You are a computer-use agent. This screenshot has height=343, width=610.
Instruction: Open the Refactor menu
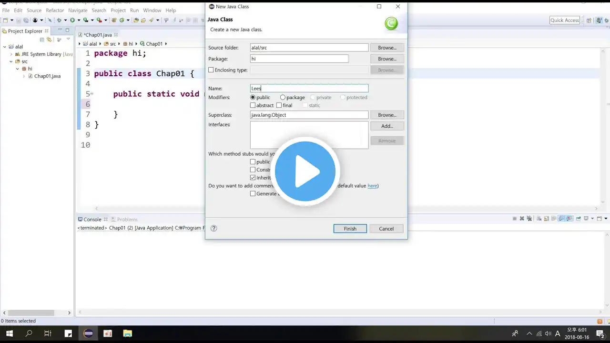click(x=55, y=10)
